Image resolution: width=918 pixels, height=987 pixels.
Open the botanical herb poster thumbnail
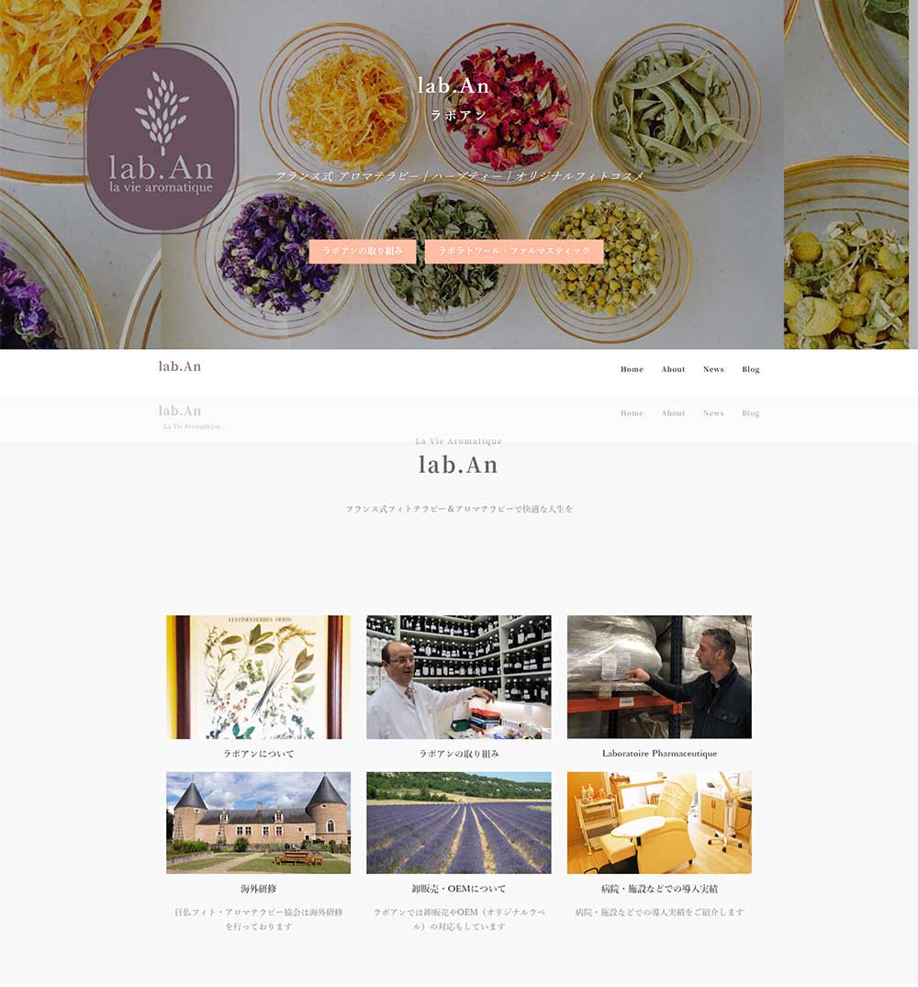(x=259, y=677)
